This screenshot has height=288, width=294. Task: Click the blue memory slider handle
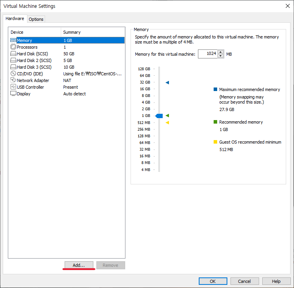(159, 116)
